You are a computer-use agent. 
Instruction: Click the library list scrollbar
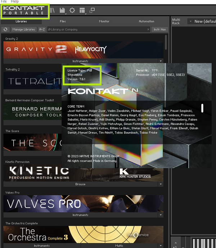click(x=166, y=42)
